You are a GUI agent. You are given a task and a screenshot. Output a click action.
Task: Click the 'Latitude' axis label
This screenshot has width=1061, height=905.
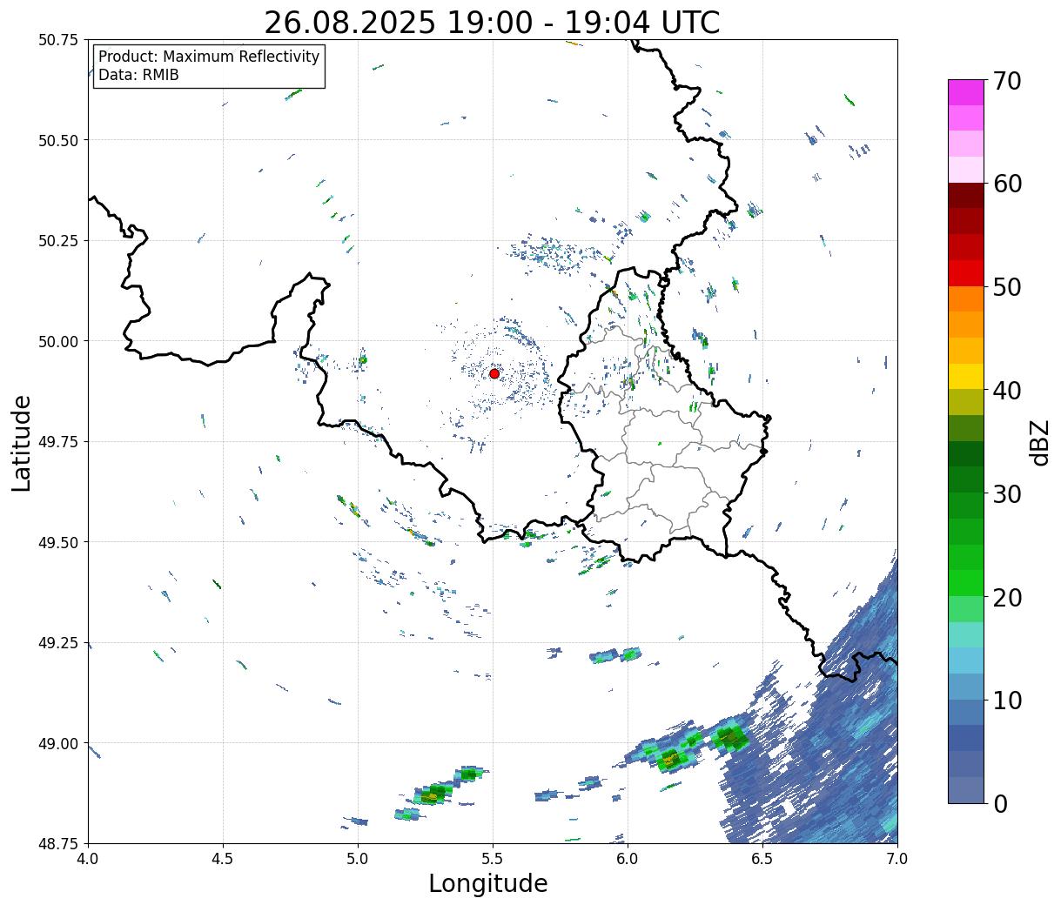click(22, 442)
